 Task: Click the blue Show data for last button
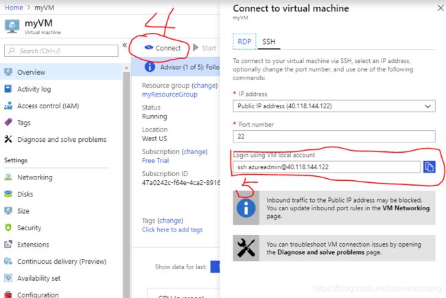215,266
